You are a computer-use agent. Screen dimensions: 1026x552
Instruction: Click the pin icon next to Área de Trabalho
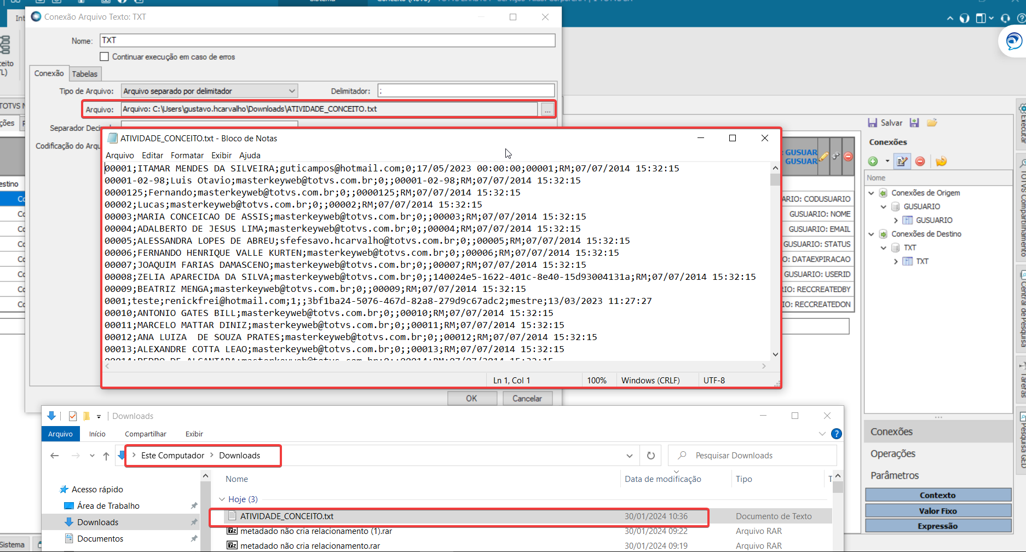tap(194, 505)
